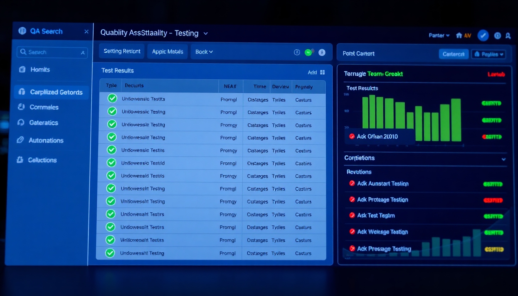The width and height of the screenshot is (518, 296).
Task: Click the blue checkmark circle in header
Action: [483, 35]
